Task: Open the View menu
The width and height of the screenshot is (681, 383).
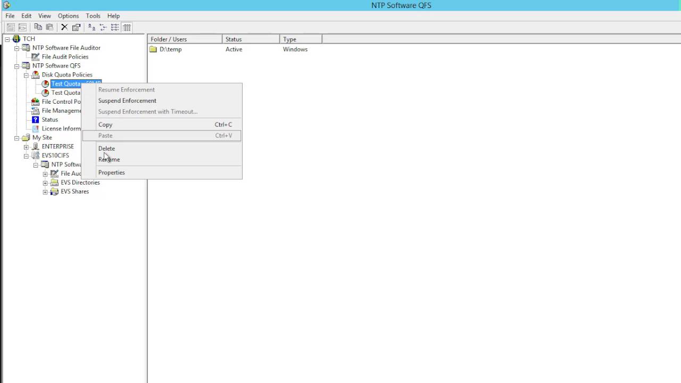Action: click(x=45, y=16)
